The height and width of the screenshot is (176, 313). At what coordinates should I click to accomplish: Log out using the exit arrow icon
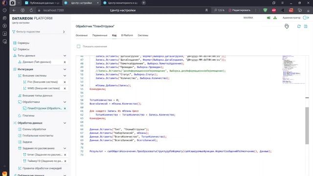(x=306, y=18)
